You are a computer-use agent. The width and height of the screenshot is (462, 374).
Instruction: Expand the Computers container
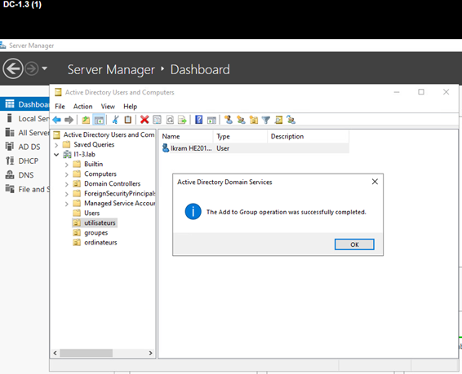click(x=67, y=174)
